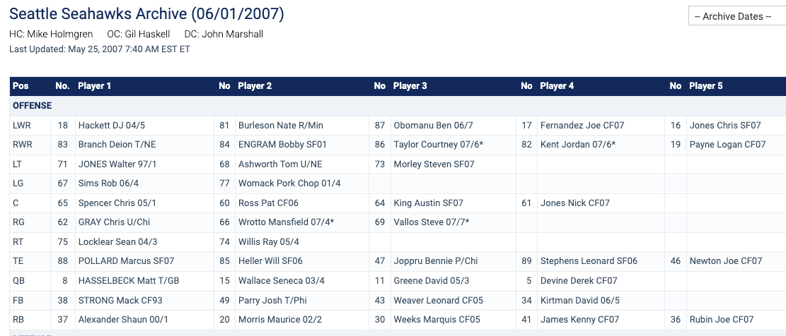The width and height of the screenshot is (786, 336).
Task: Select player King Austin SF07
Action: 428,203
